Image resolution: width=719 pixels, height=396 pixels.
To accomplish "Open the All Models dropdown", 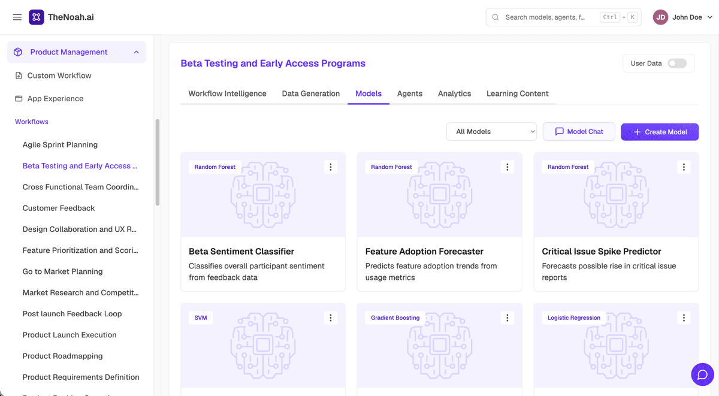I will pos(491,132).
